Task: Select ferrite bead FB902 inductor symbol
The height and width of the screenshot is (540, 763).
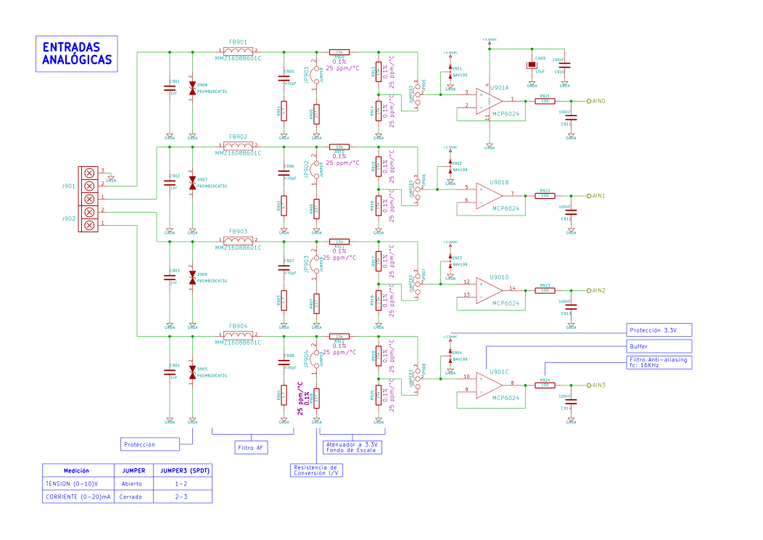Action: click(x=238, y=145)
